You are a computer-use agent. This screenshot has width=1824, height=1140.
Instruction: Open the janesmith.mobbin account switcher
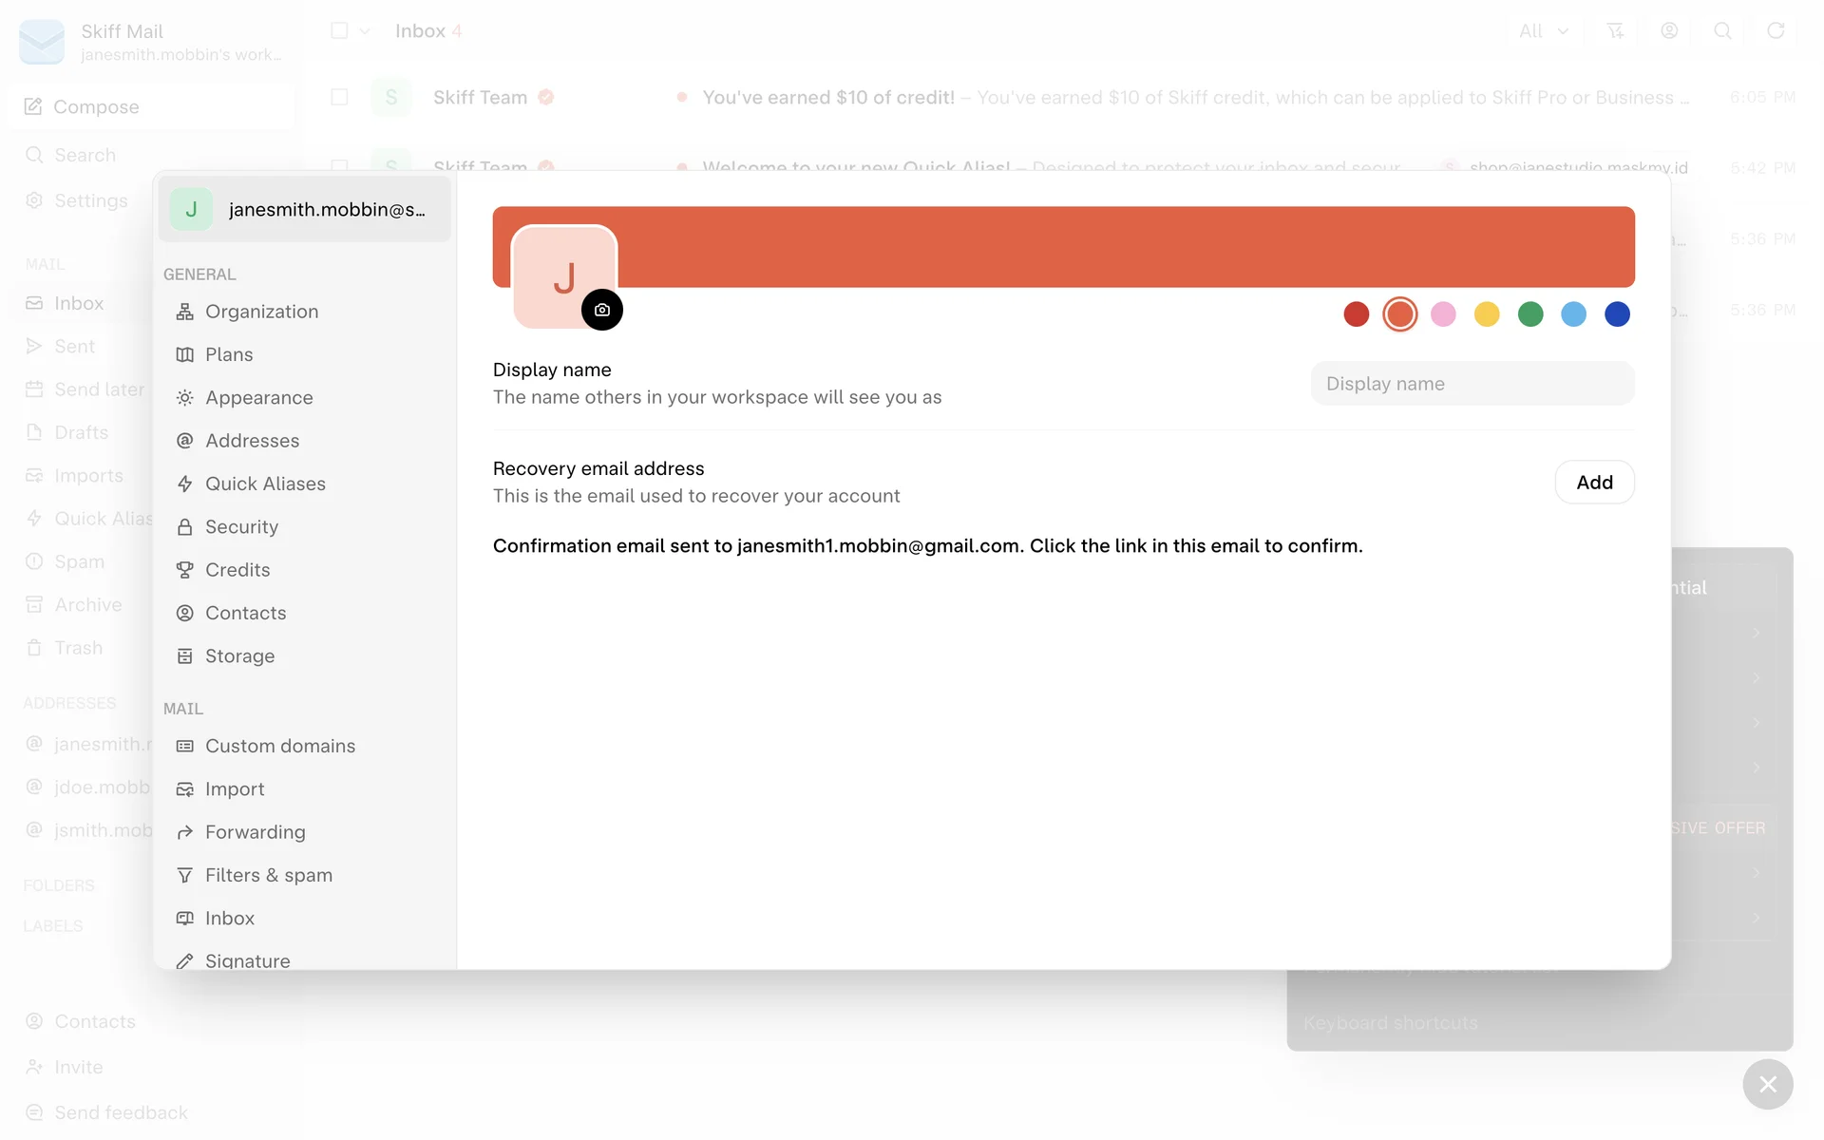click(x=304, y=209)
